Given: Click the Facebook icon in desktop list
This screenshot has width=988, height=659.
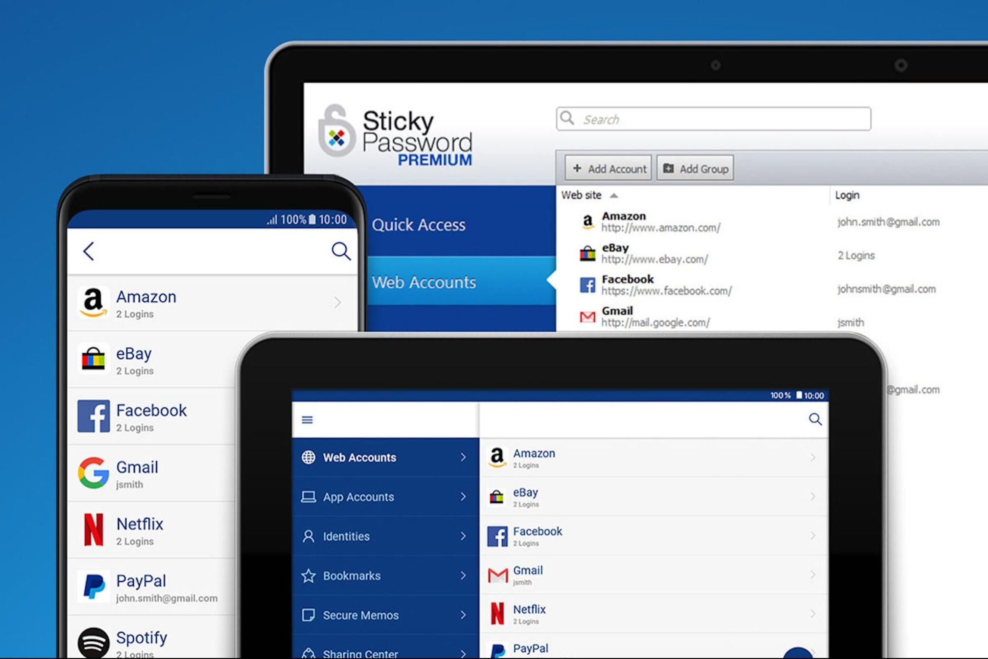Looking at the screenshot, I should coord(587,285).
